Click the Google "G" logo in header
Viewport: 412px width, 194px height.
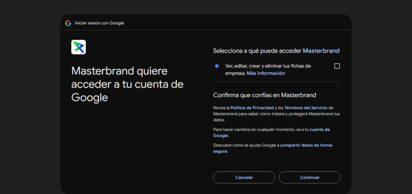click(x=68, y=23)
